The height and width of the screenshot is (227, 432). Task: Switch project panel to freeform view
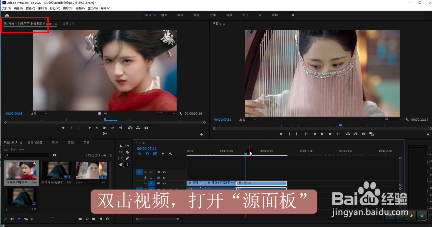pos(26,219)
